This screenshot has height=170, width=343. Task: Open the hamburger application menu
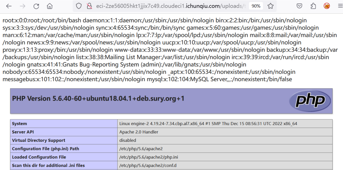pyautogui.click(x=340, y=6)
